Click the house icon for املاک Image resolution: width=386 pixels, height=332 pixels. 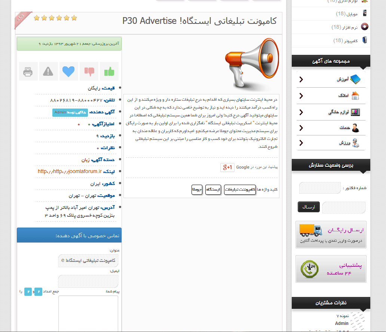(x=355, y=95)
